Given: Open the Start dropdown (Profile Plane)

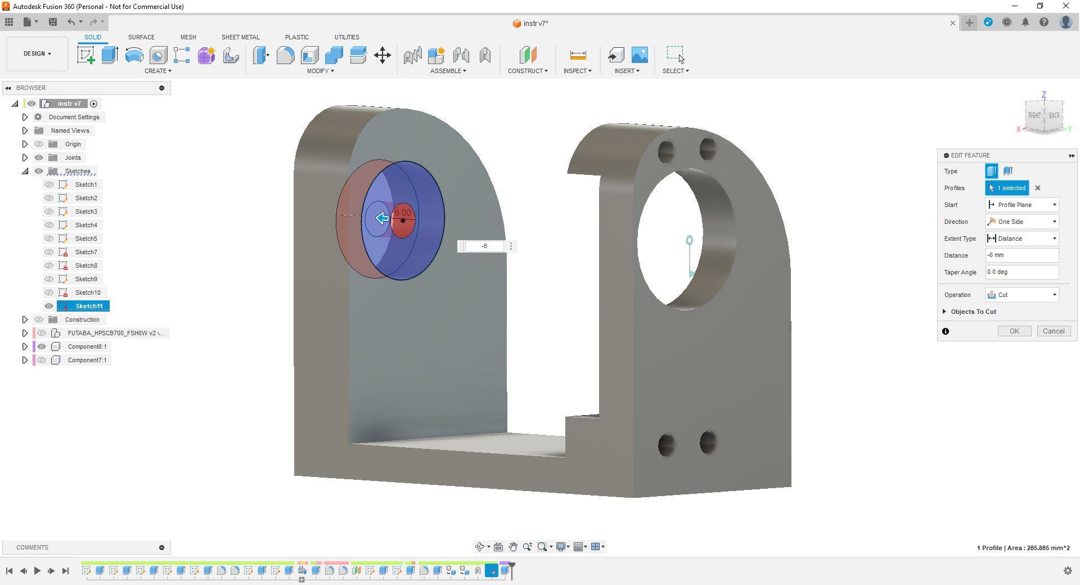Looking at the screenshot, I should pyautogui.click(x=1022, y=205).
